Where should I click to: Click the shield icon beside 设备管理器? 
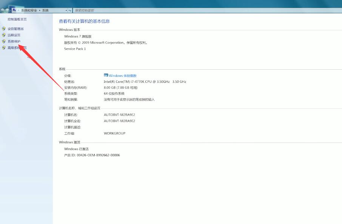tap(4, 29)
